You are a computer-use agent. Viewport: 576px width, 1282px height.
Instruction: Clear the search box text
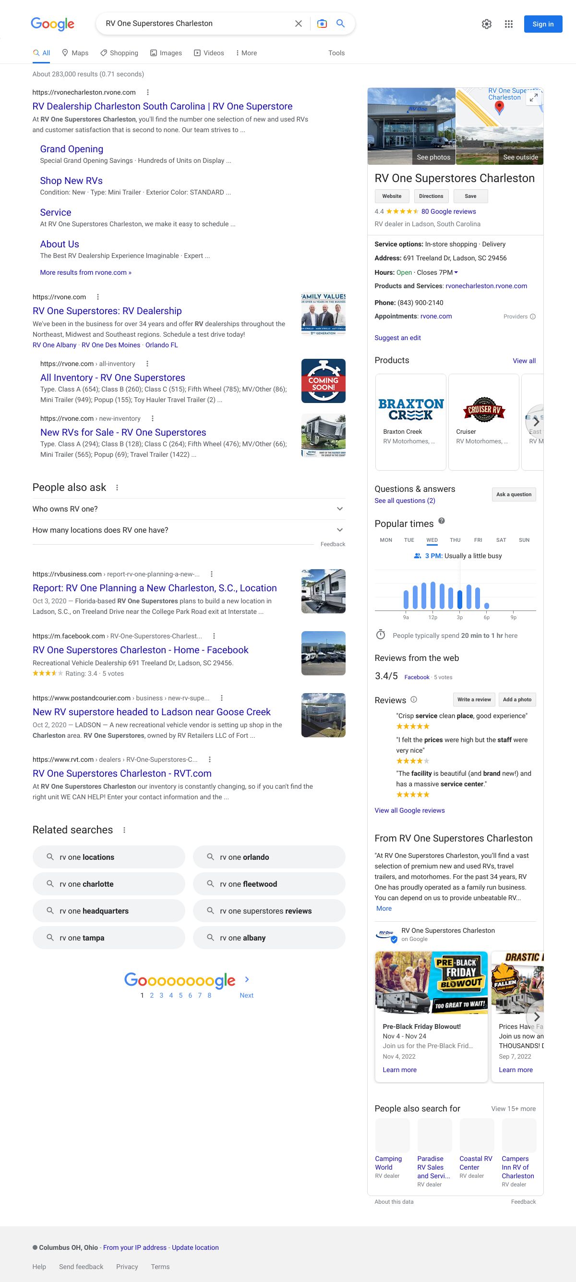tap(299, 24)
